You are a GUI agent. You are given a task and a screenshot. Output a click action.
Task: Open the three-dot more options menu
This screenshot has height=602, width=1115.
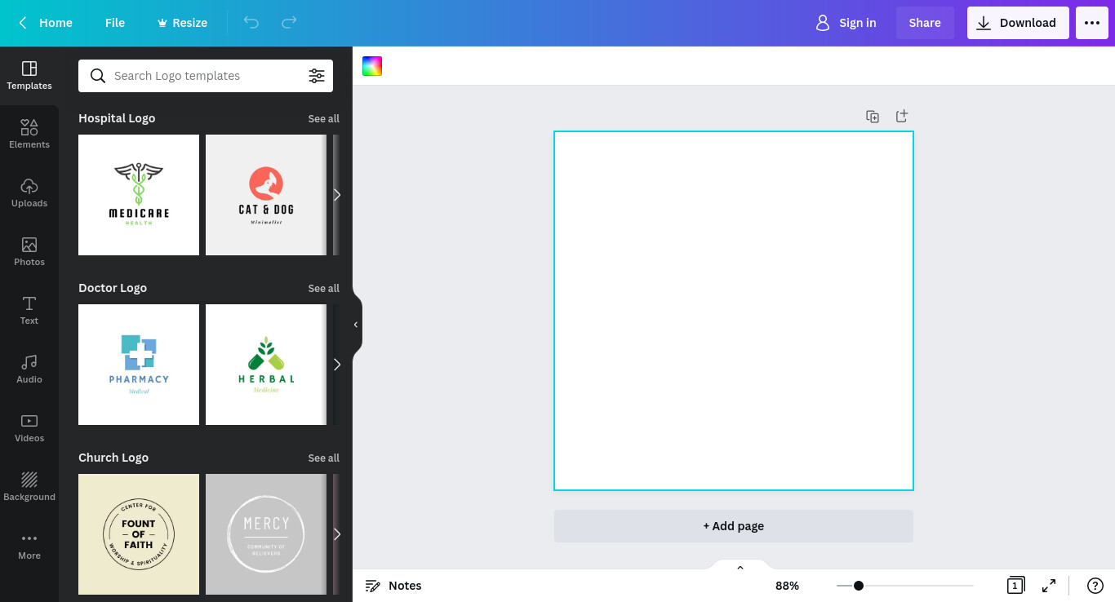click(1092, 23)
